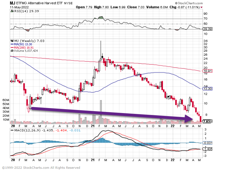The width and height of the screenshot is (228, 171).
Task: Click the blue -0.031 histogram value in the MACD legend
Action: click(x=75, y=130)
